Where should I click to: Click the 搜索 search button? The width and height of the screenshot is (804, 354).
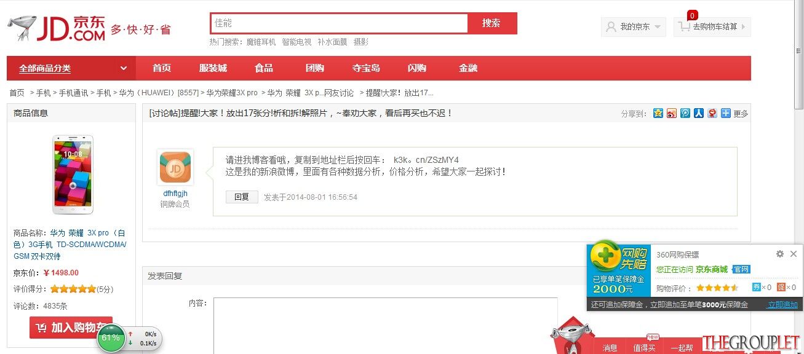(492, 23)
